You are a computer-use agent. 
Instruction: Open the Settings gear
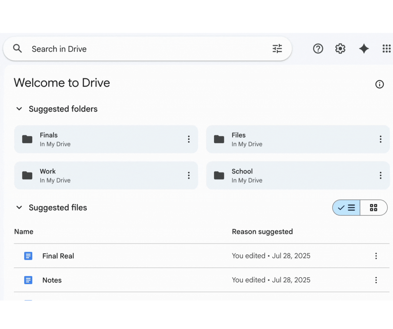(x=340, y=49)
